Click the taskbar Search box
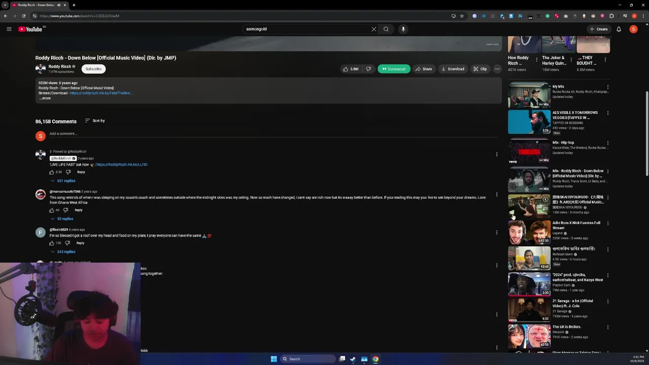This screenshot has height=365, width=649. tap(308, 359)
